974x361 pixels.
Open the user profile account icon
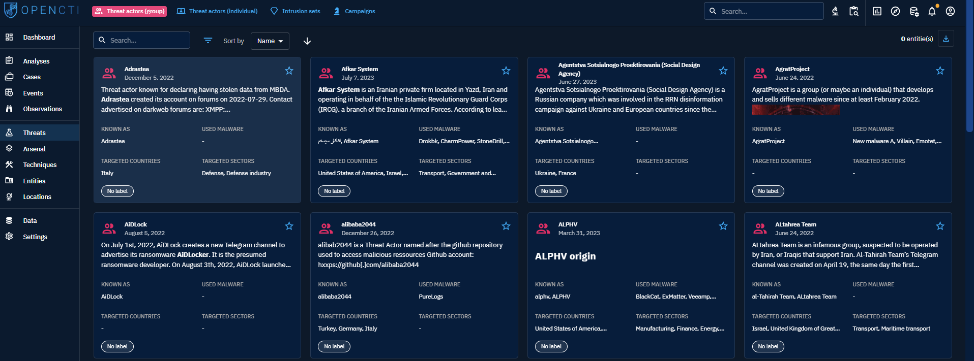pos(950,11)
